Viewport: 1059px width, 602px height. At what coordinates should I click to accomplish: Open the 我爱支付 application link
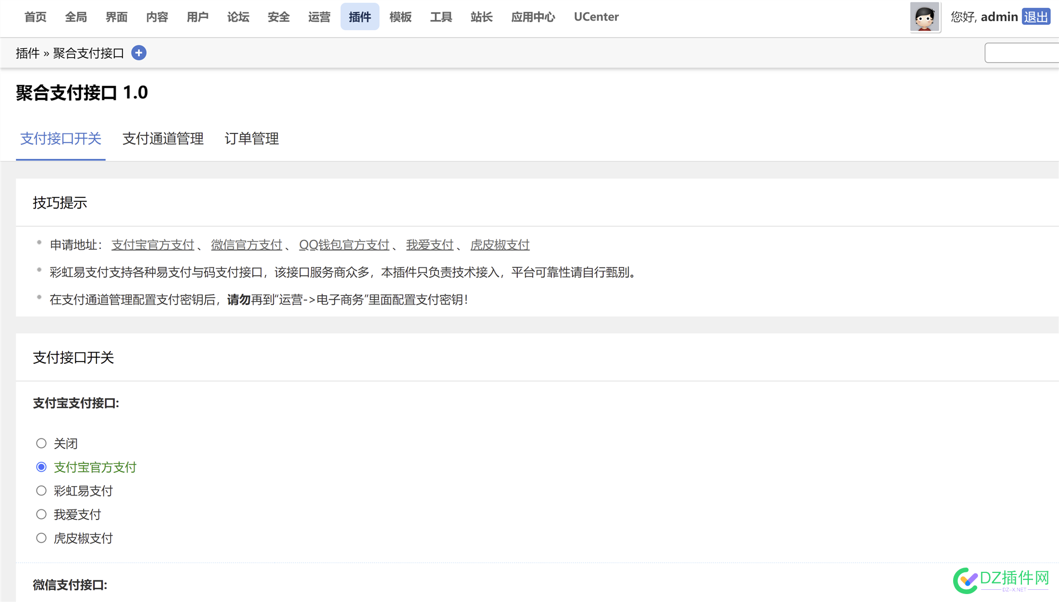point(430,245)
